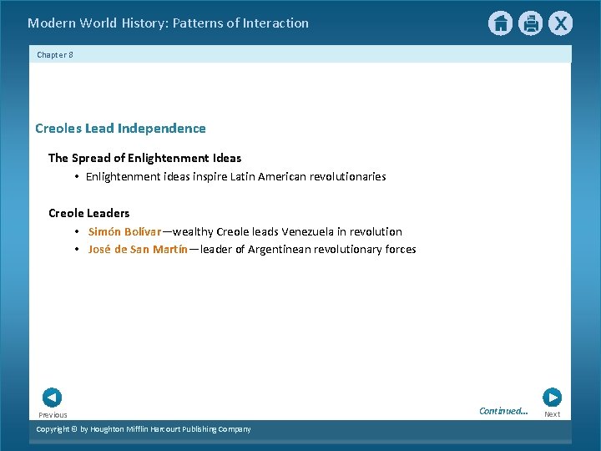Click the Houghton Mifflin Harcourt copyright line
The height and width of the screenshot is (451, 601).
point(144,429)
